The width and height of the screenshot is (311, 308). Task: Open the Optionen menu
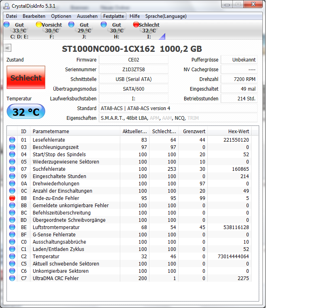[x=61, y=16]
